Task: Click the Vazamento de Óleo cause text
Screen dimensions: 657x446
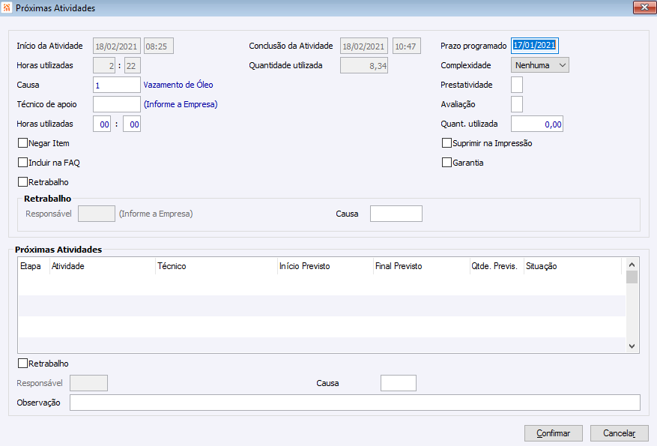Action: click(178, 85)
